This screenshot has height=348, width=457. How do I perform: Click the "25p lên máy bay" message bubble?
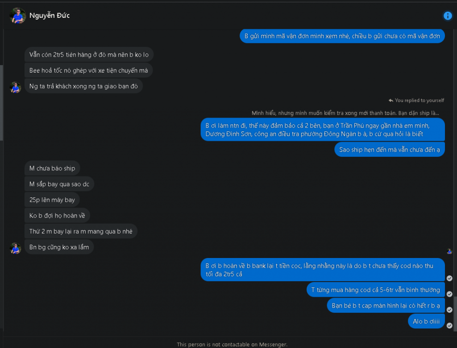click(52, 200)
